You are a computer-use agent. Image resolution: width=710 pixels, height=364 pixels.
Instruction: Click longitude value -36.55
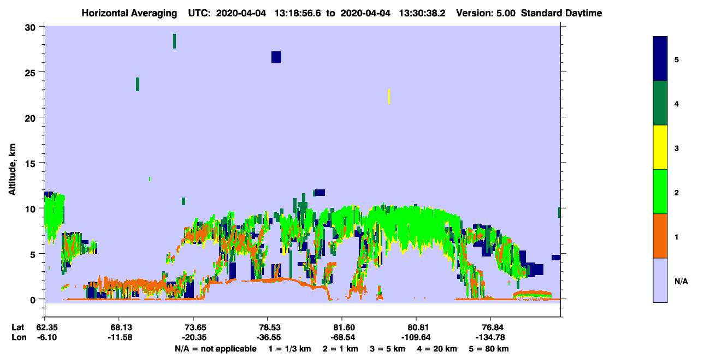268,337
